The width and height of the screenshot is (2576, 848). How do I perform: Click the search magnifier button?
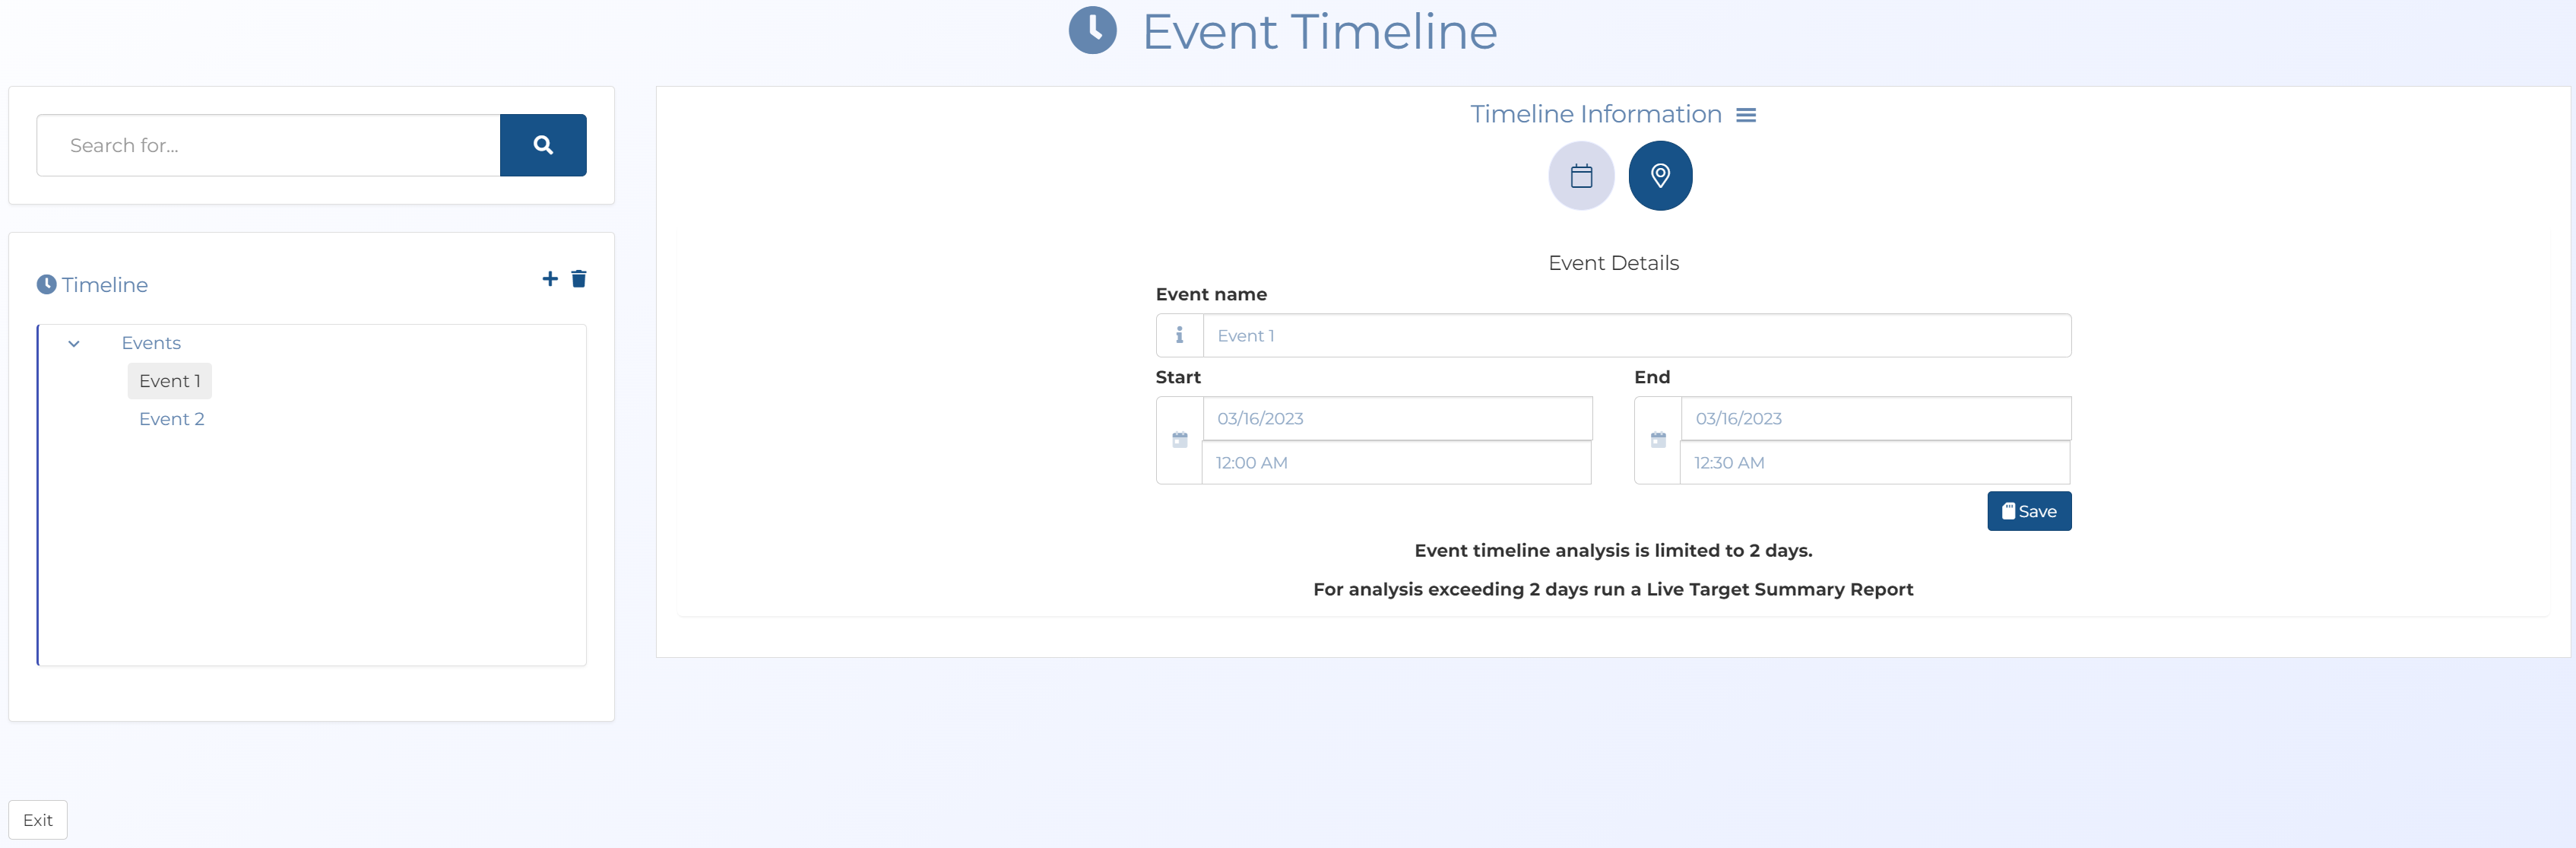point(543,145)
